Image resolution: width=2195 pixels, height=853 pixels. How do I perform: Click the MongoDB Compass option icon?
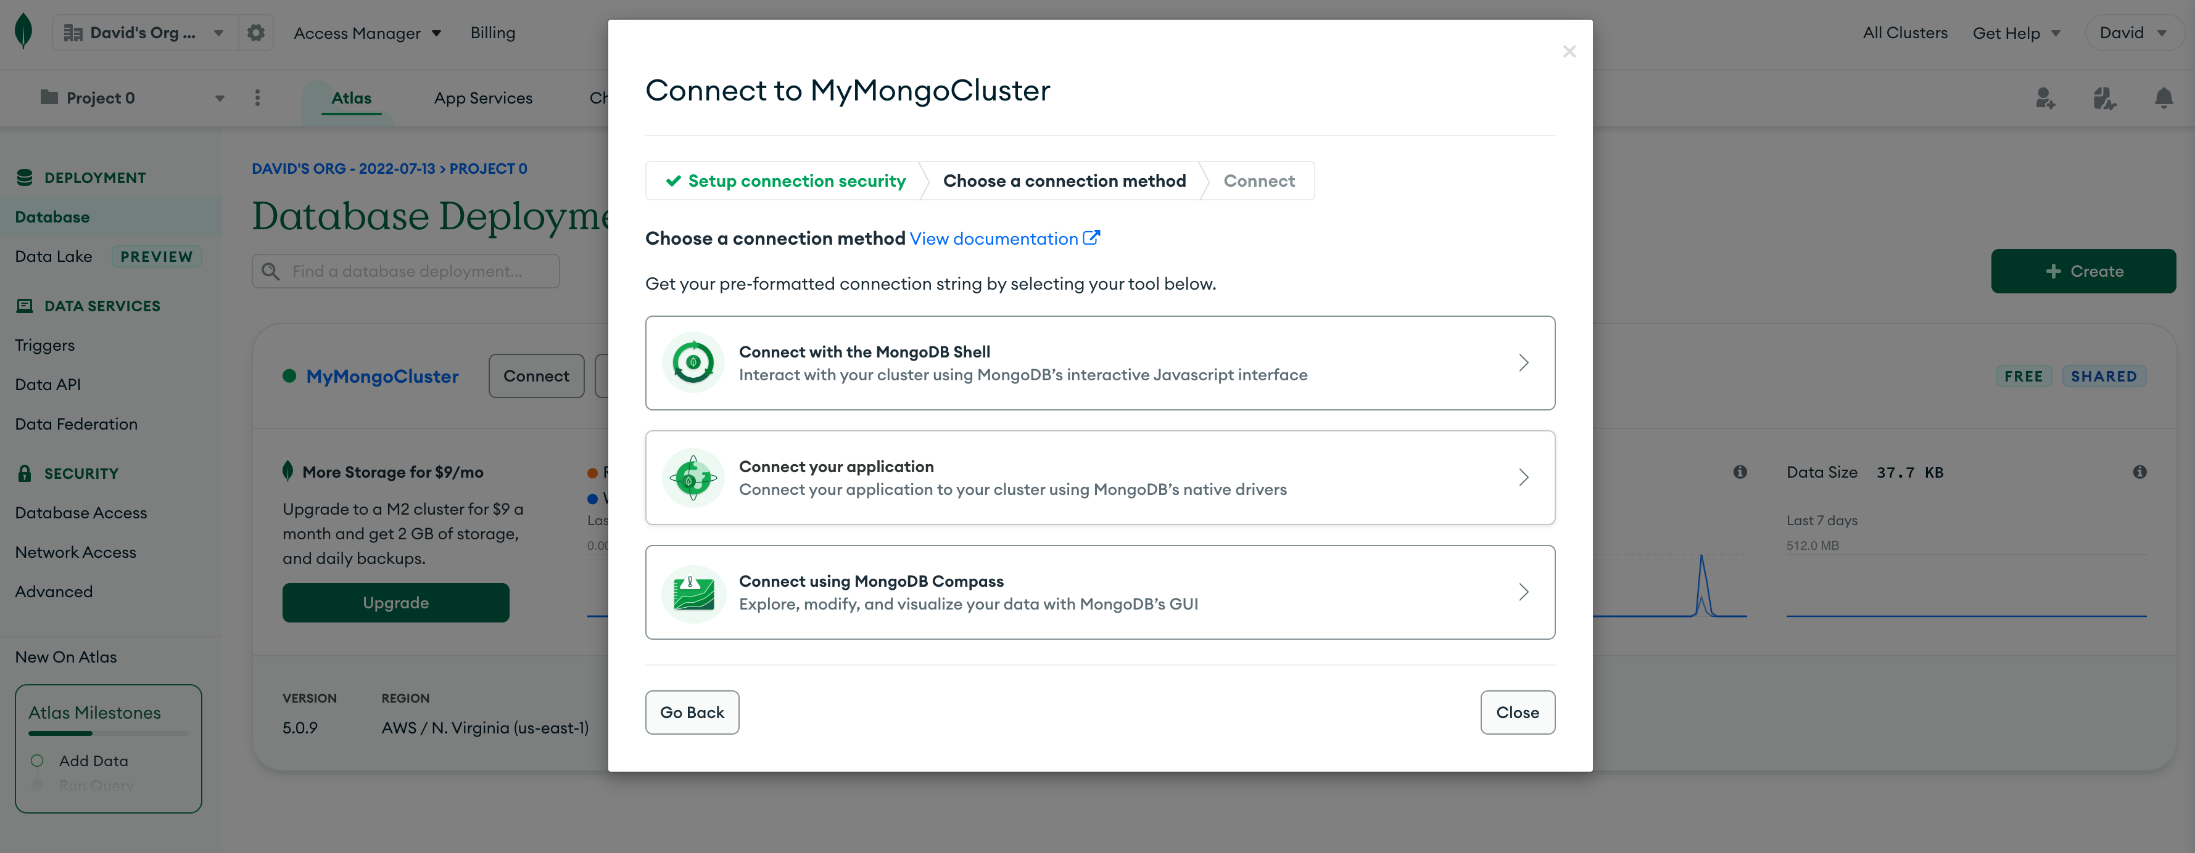click(x=693, y=592)
